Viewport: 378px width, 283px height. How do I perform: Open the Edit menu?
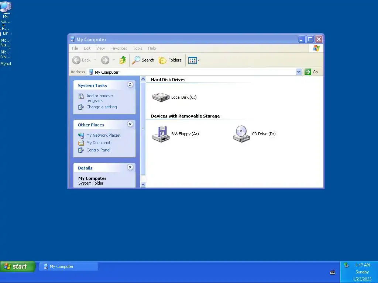(87, 48)
